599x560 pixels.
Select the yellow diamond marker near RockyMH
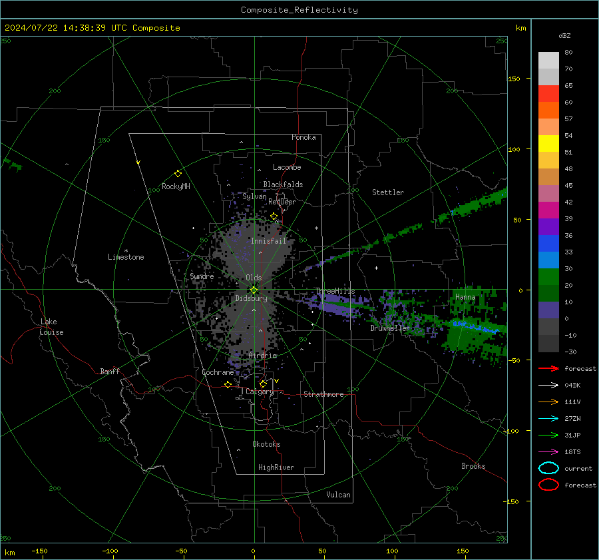tap(178, 174)
